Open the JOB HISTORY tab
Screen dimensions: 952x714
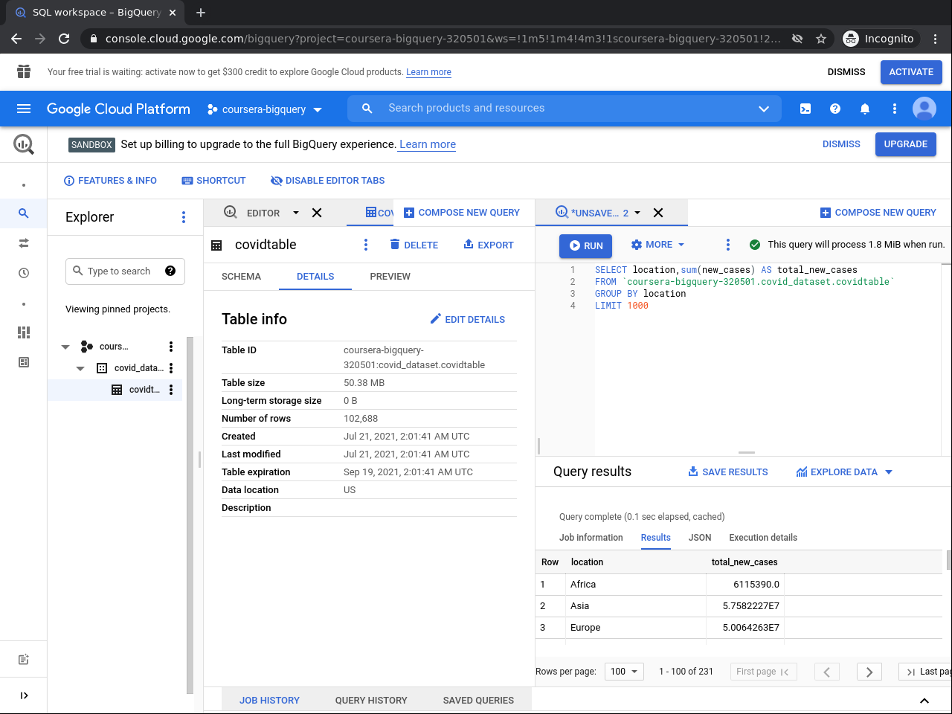click(269, 701)
